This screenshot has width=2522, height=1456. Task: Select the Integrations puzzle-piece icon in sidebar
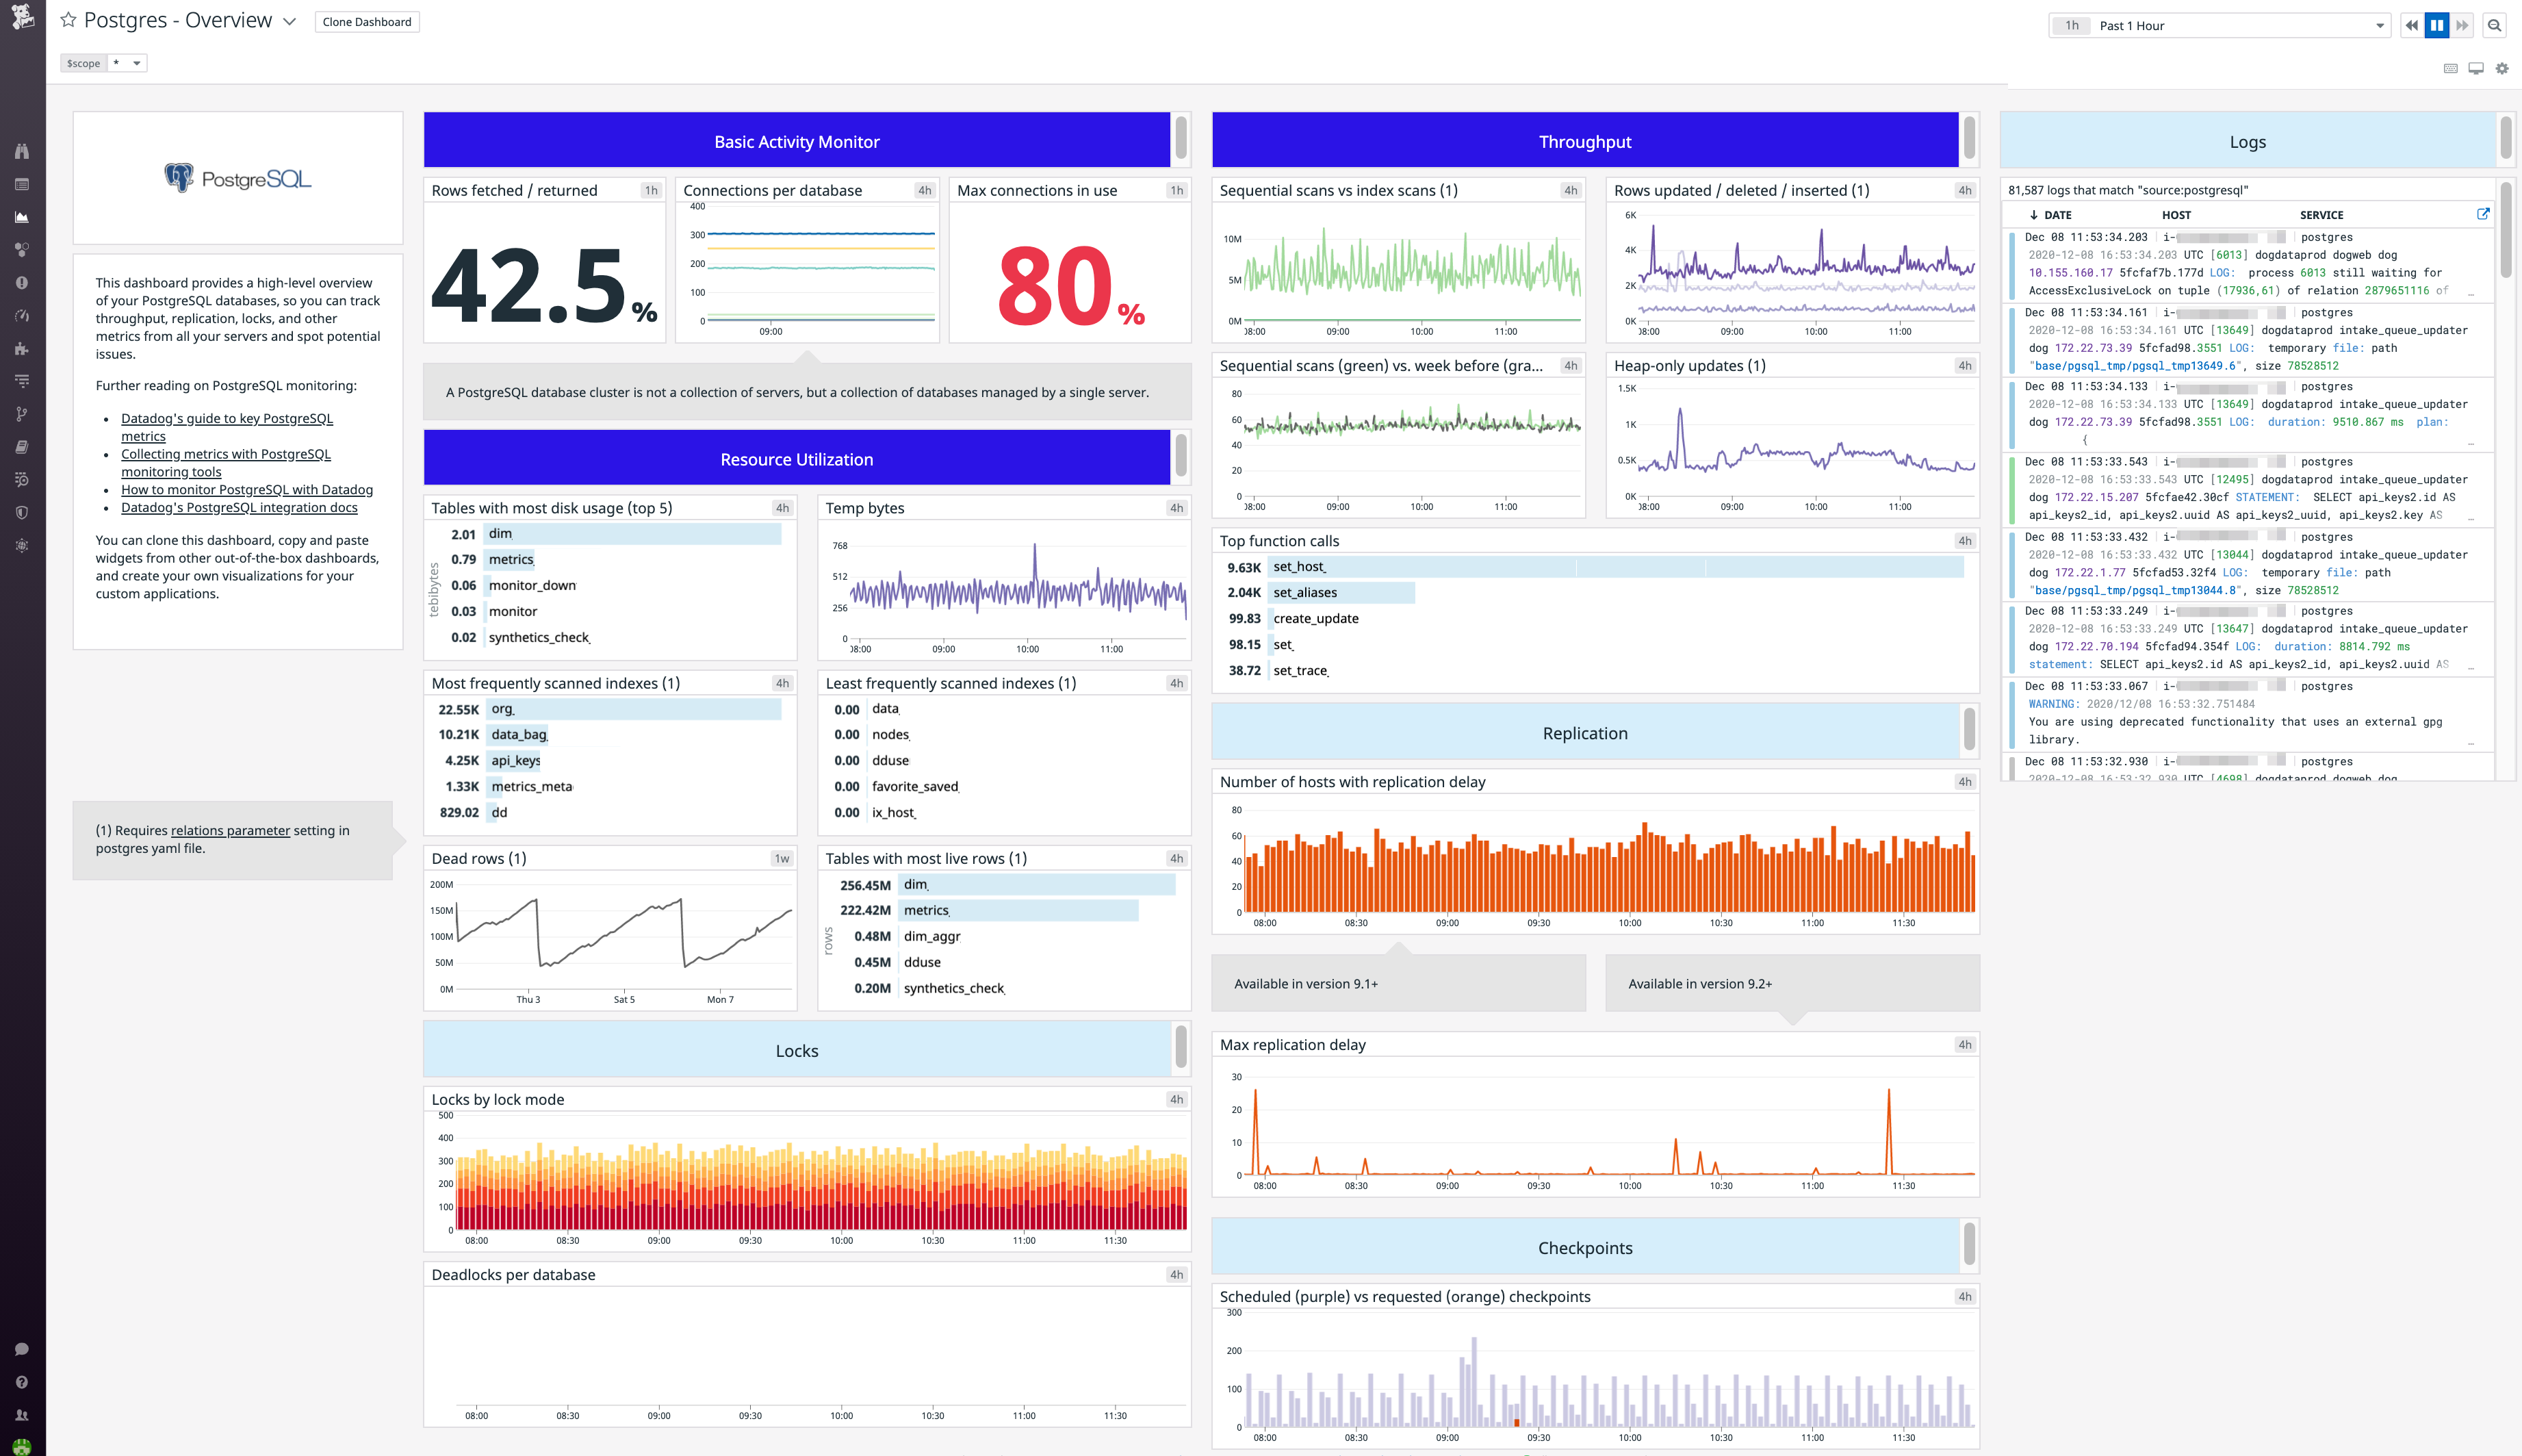(x=21, y=349)
